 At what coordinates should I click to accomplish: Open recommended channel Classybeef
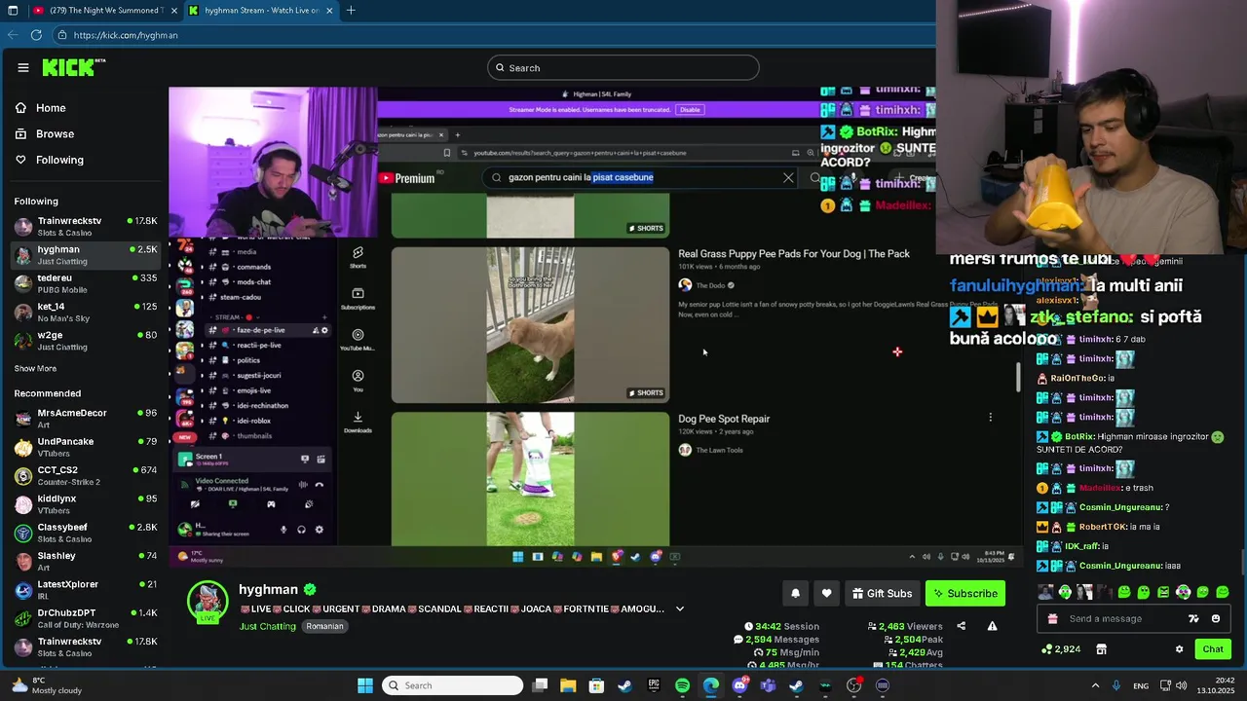pyautogui.click(x=85, y=533)
